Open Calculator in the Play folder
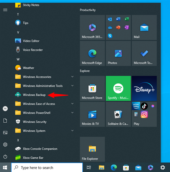This screenshot has width=170, height=172. (x=136, y=114)
